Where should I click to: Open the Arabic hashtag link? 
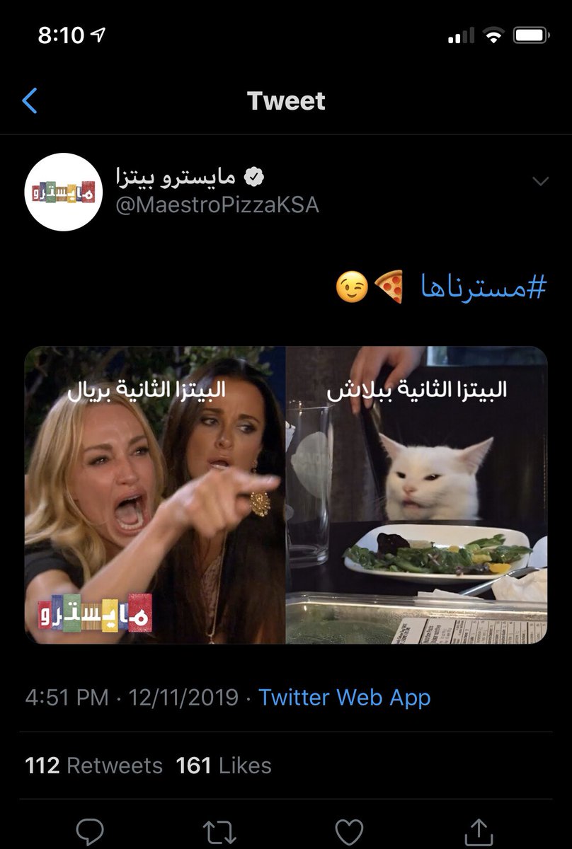coord(485,288)
